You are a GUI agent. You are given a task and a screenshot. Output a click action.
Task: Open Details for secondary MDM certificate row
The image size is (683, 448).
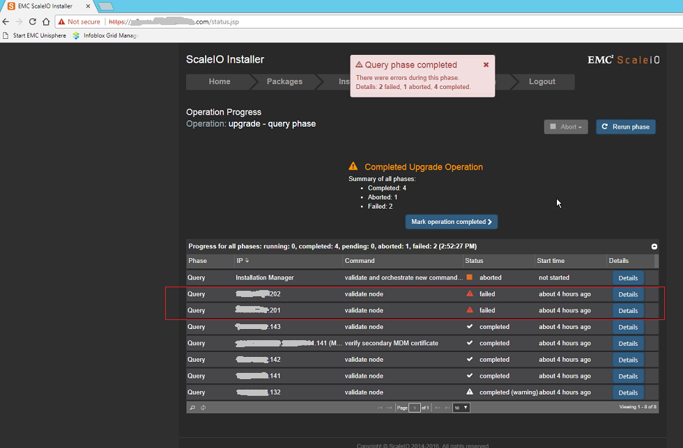coord(628,344)
